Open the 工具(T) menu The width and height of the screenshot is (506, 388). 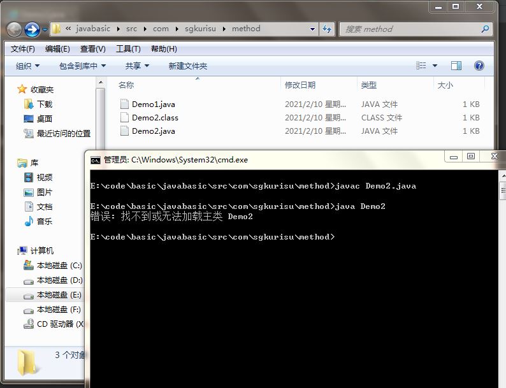(128, 49)
